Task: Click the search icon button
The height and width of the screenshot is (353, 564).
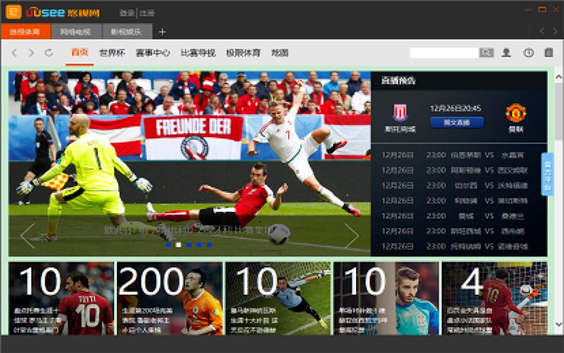Action: point(486,53)
